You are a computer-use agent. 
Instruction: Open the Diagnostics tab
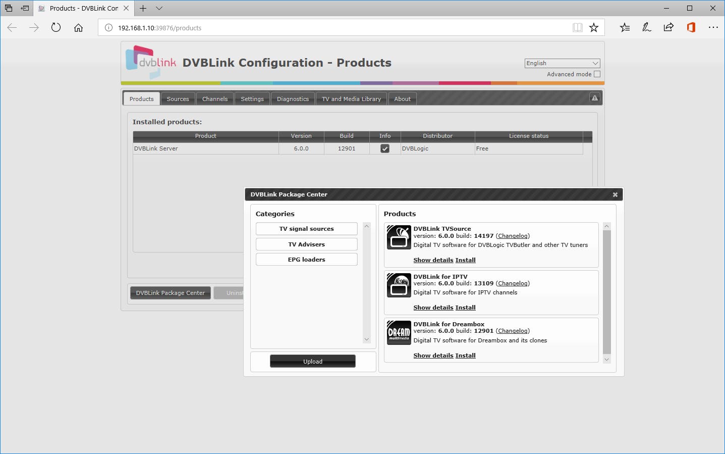(x=293, y=99)
